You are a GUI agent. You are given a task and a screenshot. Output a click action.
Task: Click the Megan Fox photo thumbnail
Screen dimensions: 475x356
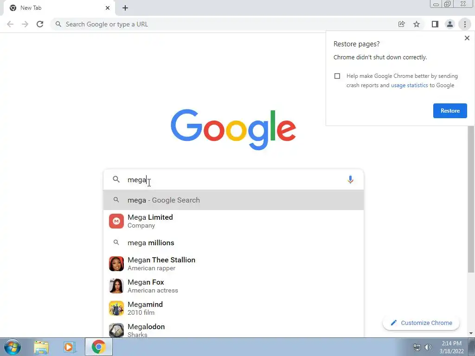click(x=116, y=286)
